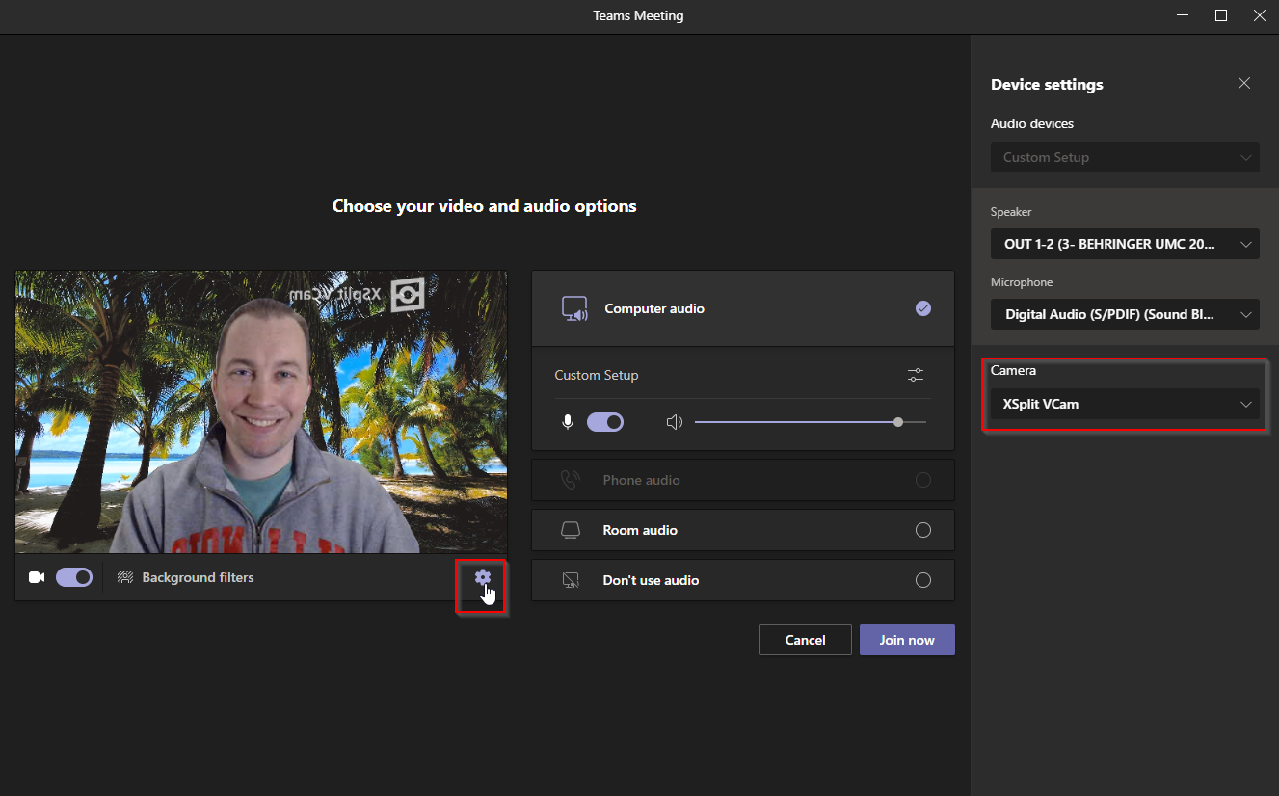The height and width of the screenshot is (796, 1279).
Task: Click the 'Choose your video and audio options' heading
Action: (x=485, y=206)
